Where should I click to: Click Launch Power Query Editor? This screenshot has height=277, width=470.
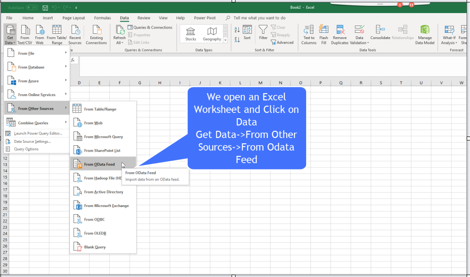point(38,133)
